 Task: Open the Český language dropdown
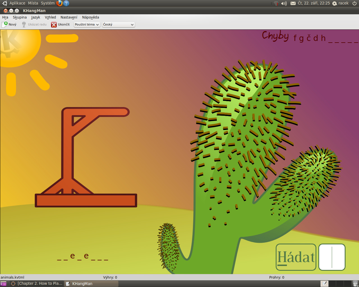[x=118, y=25]
